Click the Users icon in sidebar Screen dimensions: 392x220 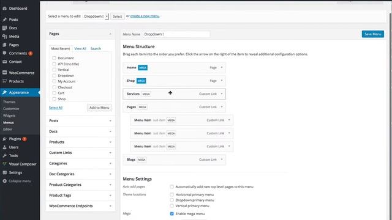pyautogui.click(x=4, y=147)
